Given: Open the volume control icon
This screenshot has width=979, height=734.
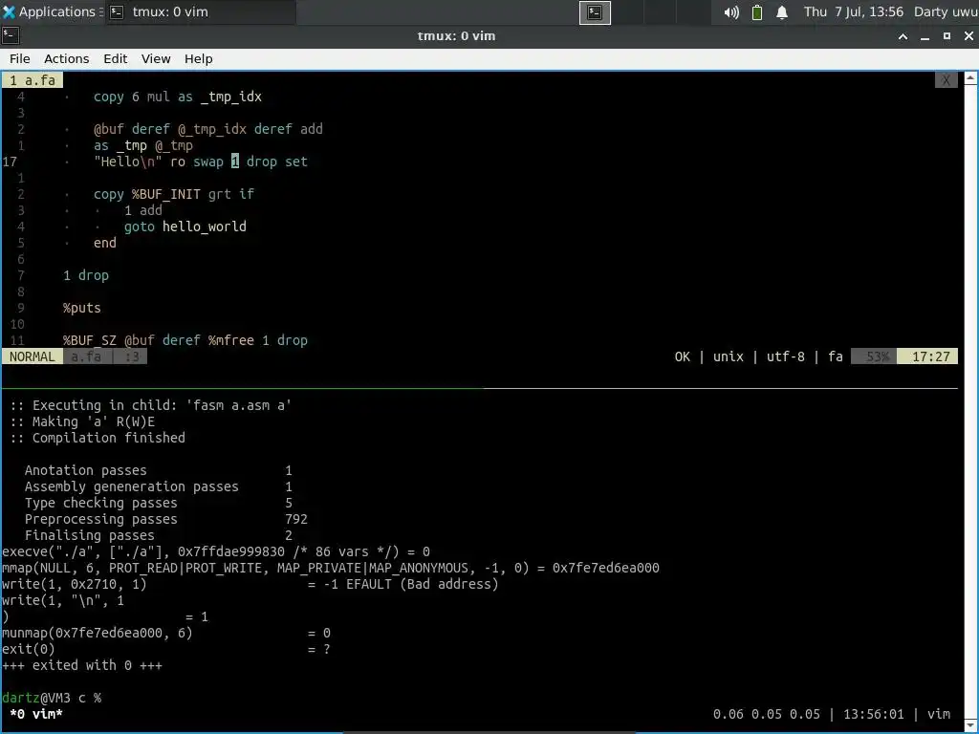Looking at the screenshot, I should coord(731,12).
